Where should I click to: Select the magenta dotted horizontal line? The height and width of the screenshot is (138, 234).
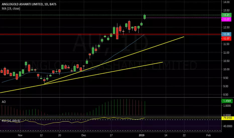tap(183, 18)
